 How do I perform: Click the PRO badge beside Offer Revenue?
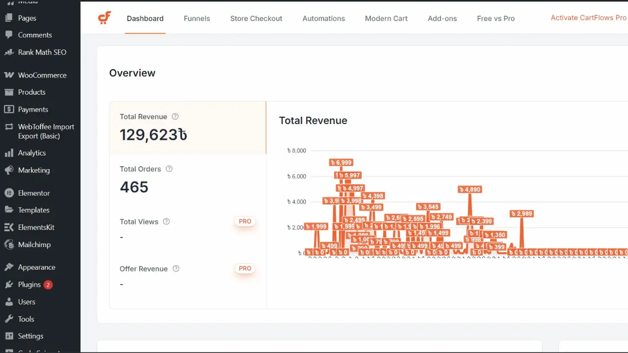click(x=245, y=269)
